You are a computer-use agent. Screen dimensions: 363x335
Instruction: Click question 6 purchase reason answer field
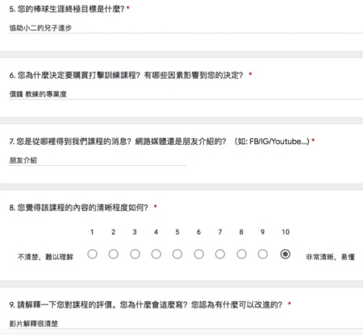point(186,94)
